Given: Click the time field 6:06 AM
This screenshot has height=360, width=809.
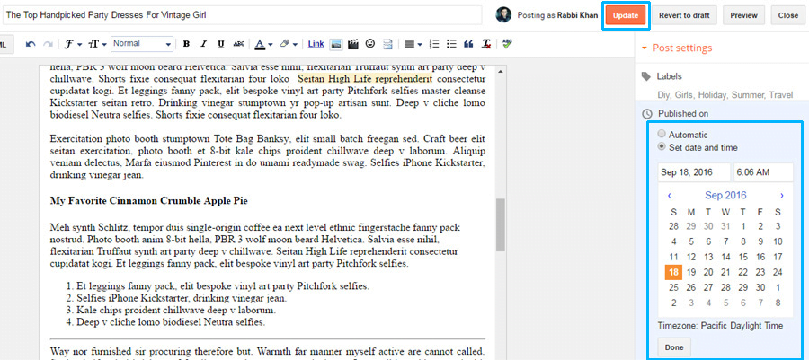Looking at the screenshot, I should (x=763, y=172).
